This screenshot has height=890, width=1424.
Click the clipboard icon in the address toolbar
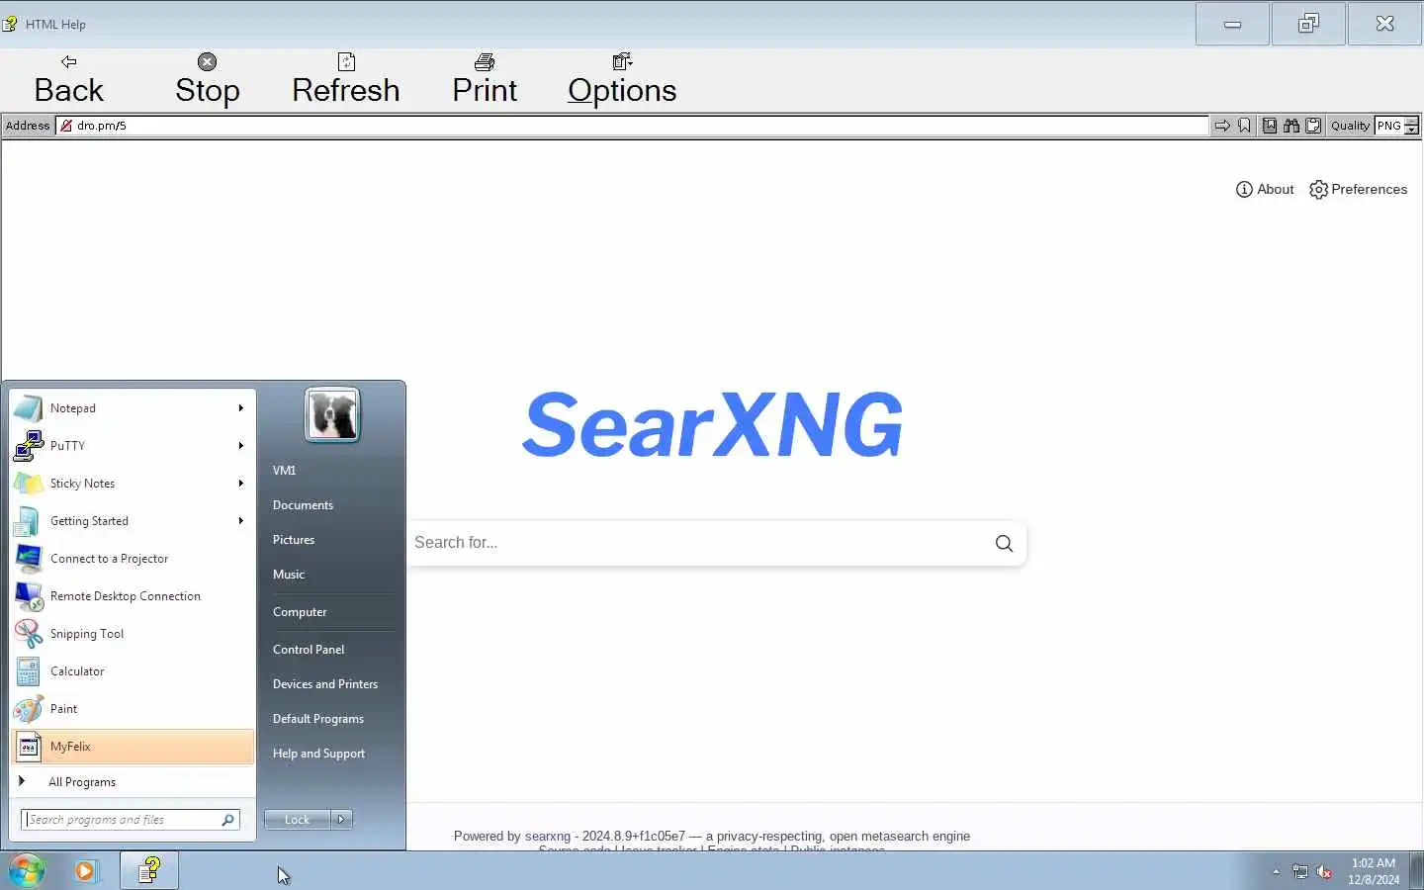pyautogui.click(x=1313, y=126)
